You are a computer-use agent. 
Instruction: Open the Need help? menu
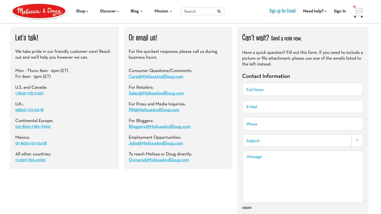tap(315, 11)
